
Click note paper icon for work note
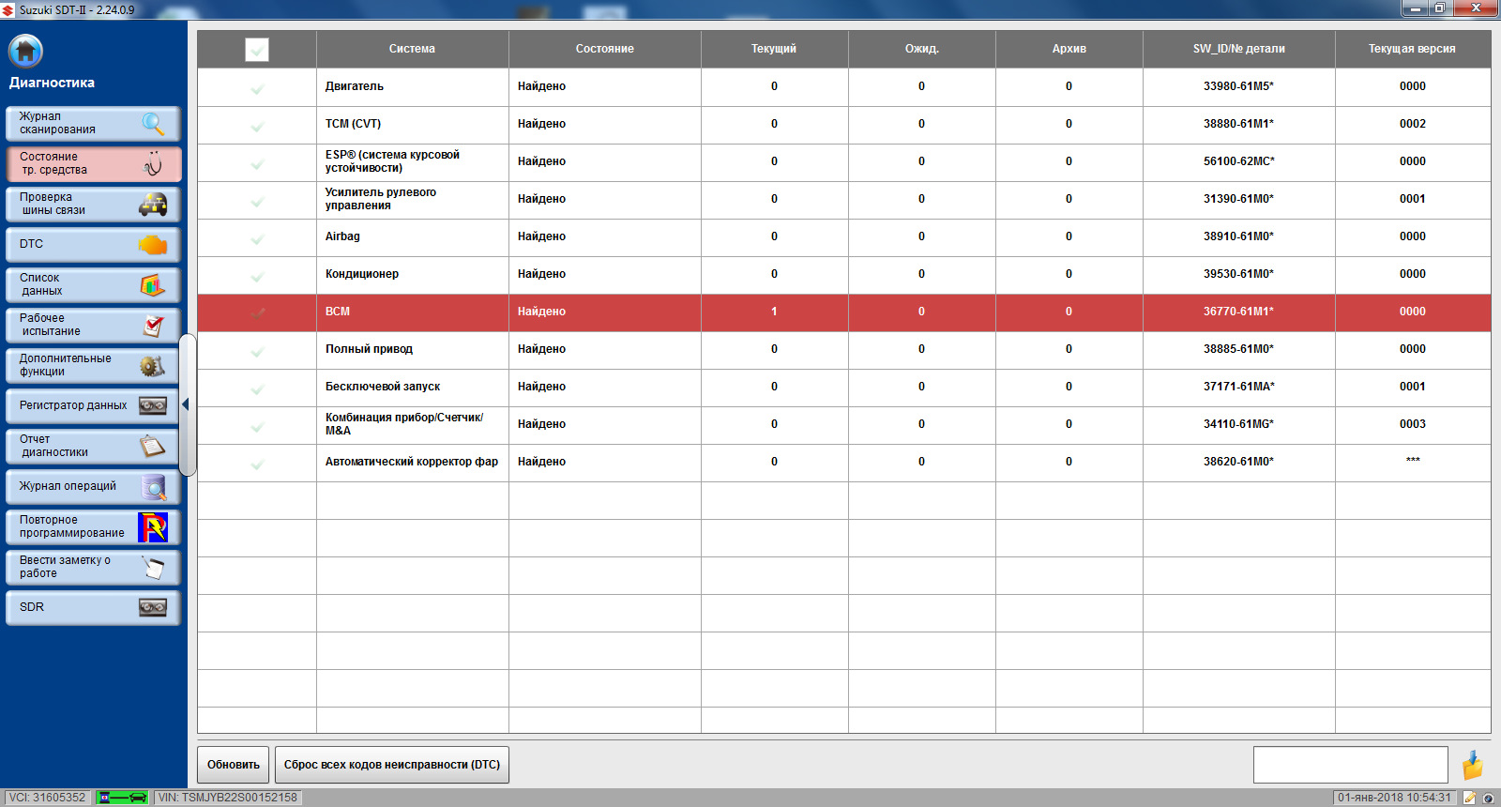pos(153,567)
